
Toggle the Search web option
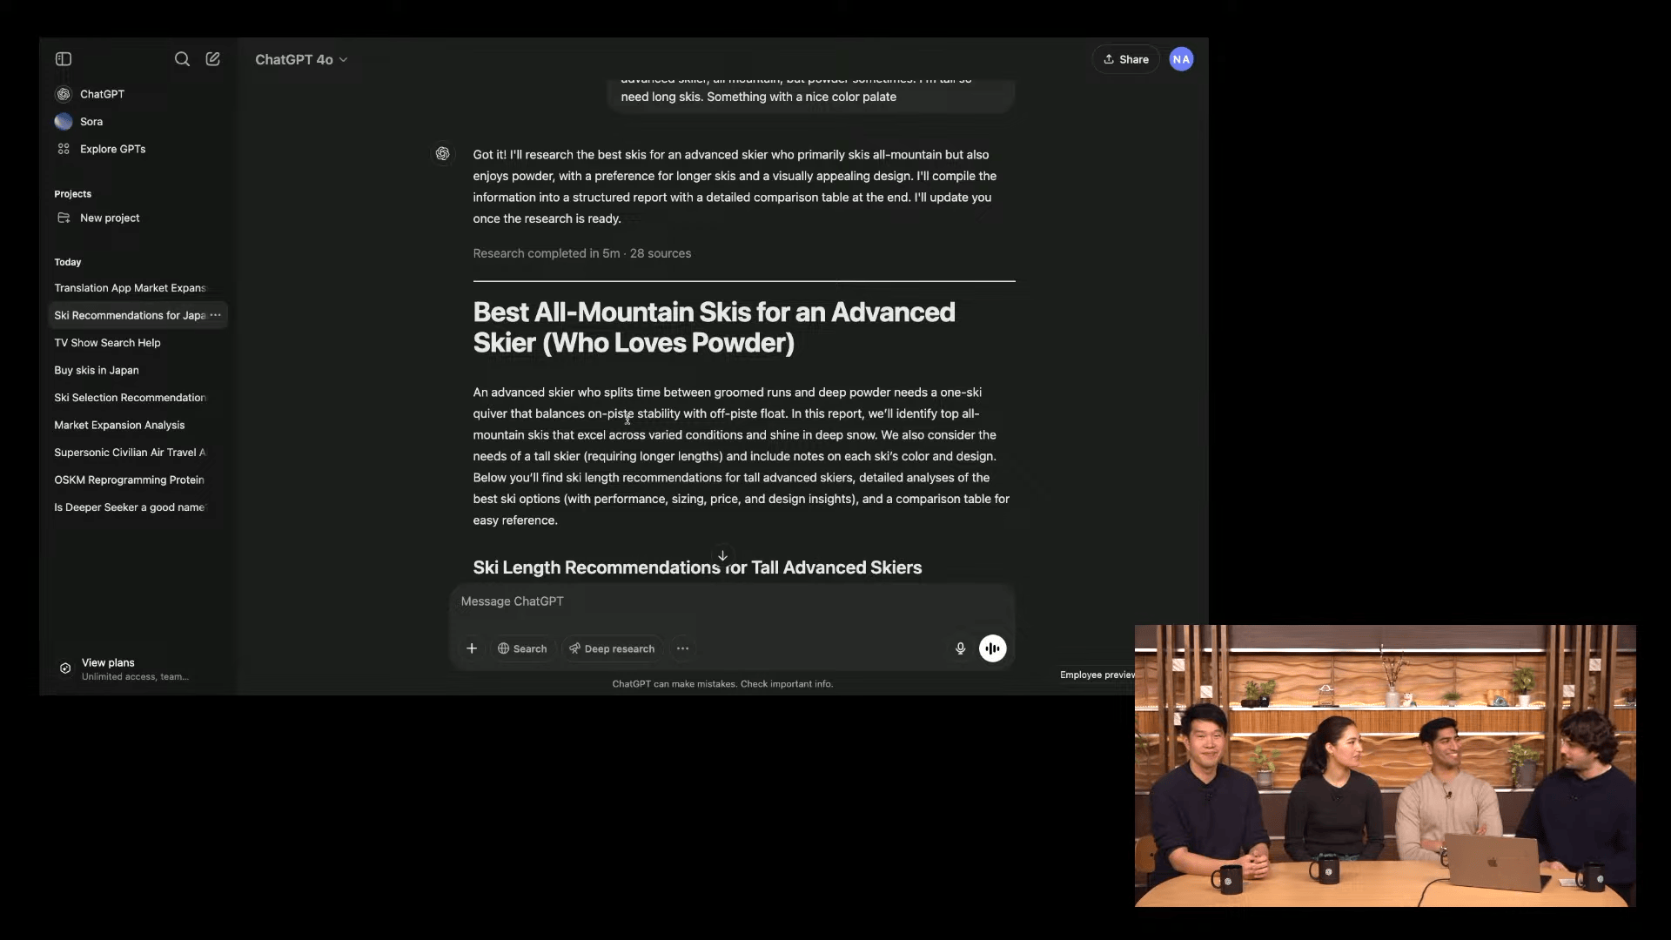pos(522,648)
